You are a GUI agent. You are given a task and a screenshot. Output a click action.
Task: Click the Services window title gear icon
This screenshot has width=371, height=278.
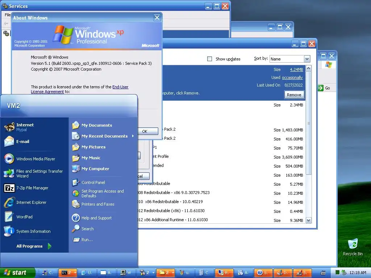pyautogui.click(x=5, y=6)
